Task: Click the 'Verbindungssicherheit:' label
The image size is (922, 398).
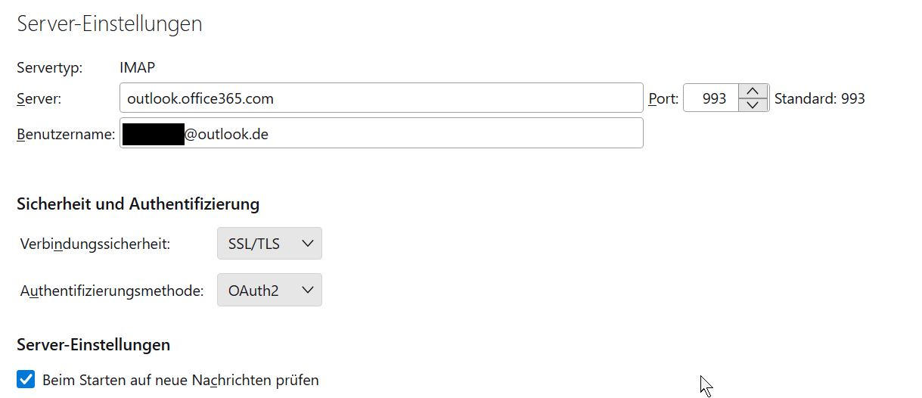Action: [95, 244]
